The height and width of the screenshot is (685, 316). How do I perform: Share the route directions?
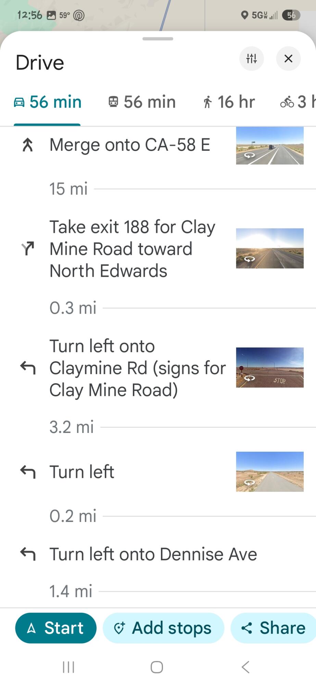(x=273, y=628)
